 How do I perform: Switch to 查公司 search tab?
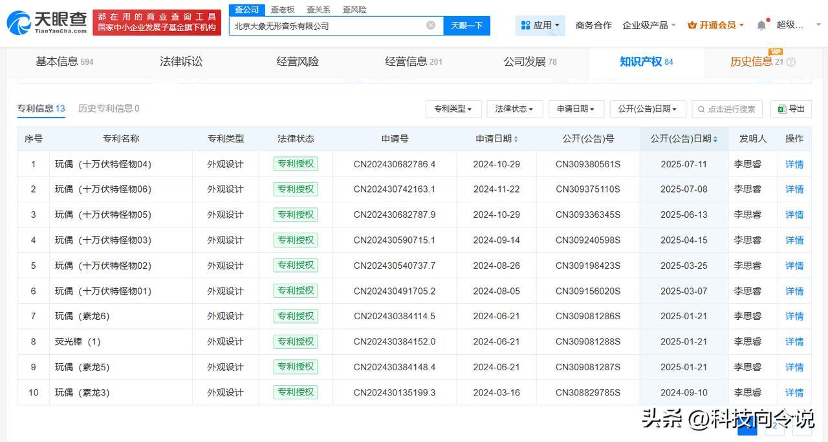click(x=246, y=10)
